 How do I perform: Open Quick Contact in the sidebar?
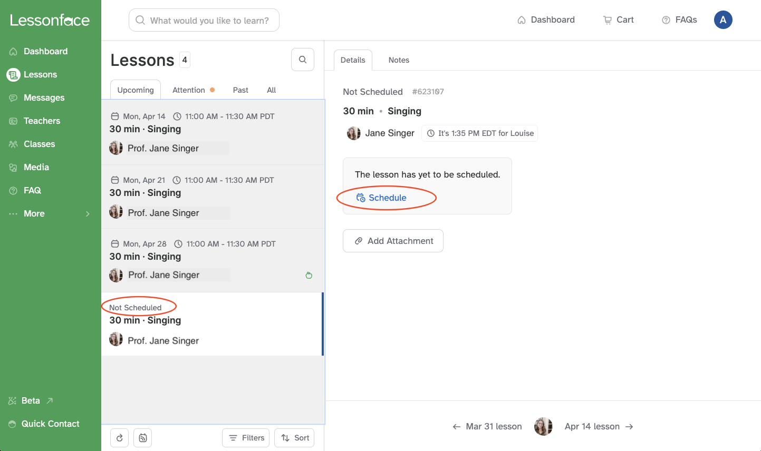pyautogui.click(x=50, y=424)
